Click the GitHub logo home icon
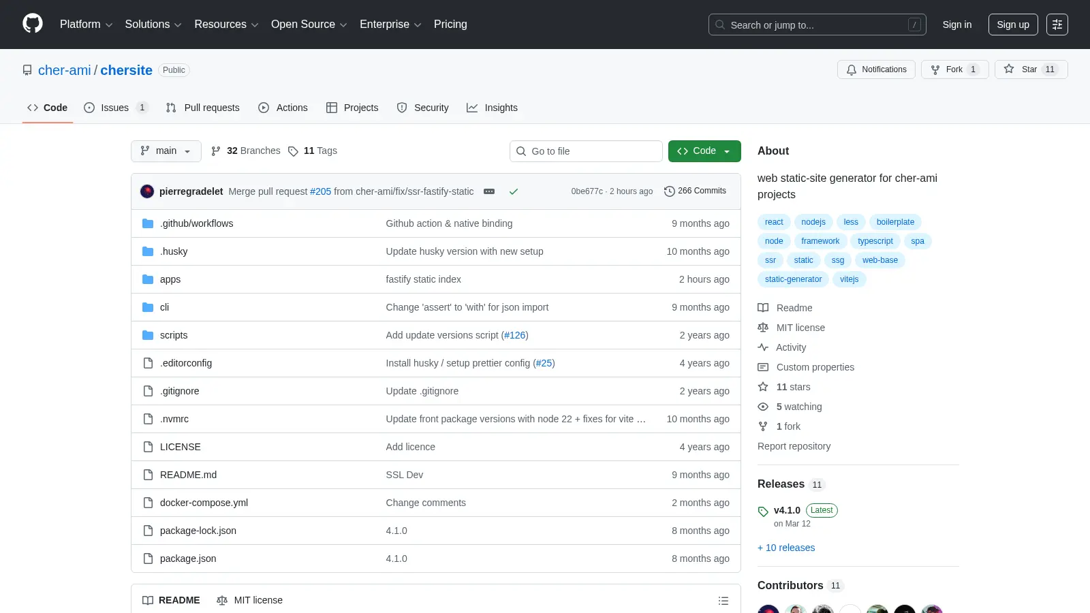Screen dimensions: 1090x613 pyautogui.click(x=33, y=24)
